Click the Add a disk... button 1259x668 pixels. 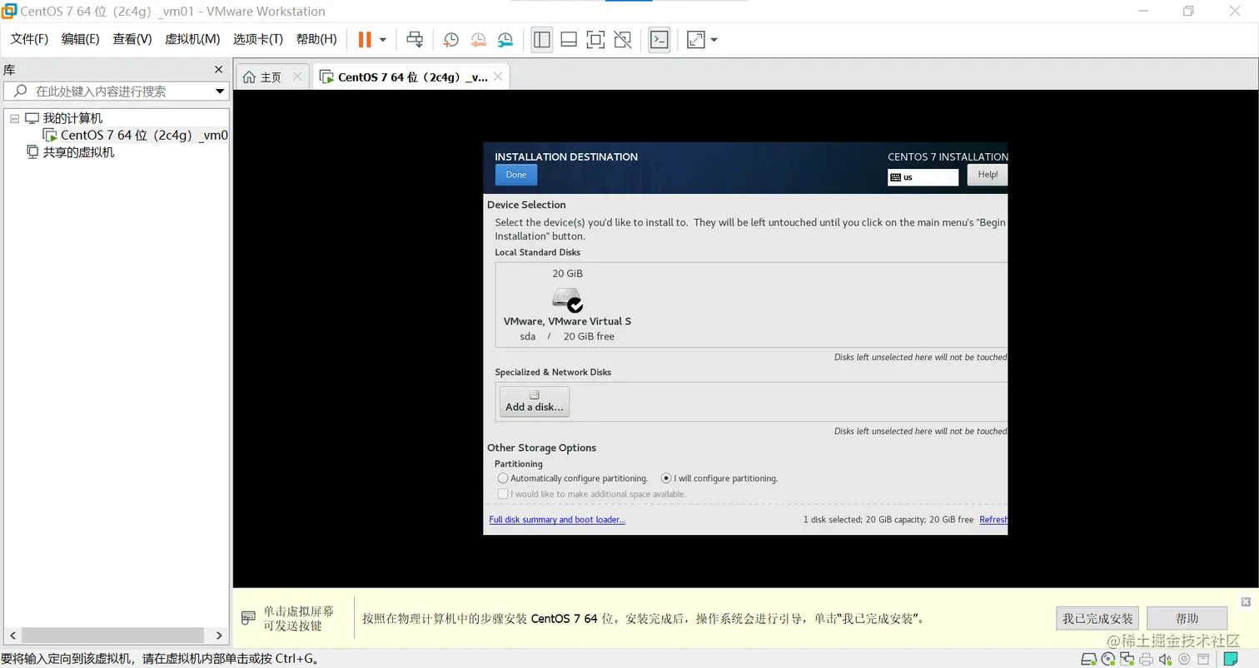tap(535, 402)
